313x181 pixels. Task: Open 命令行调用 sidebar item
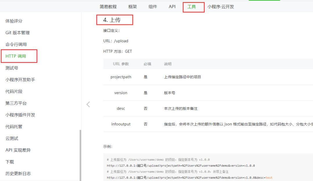pyautogui.click(x=16, y=45)
